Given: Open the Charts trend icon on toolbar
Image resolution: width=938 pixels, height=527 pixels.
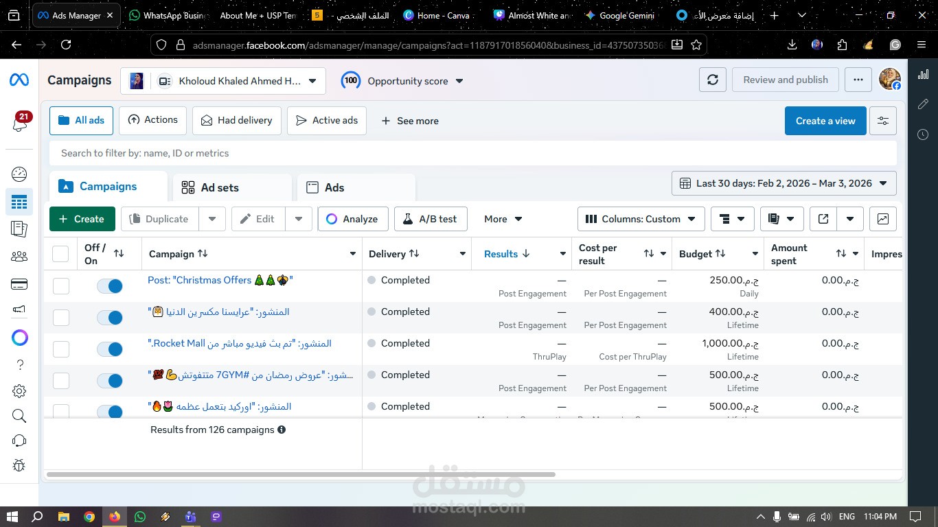Looking at the screenshot, I should click(x=882, y=218).
